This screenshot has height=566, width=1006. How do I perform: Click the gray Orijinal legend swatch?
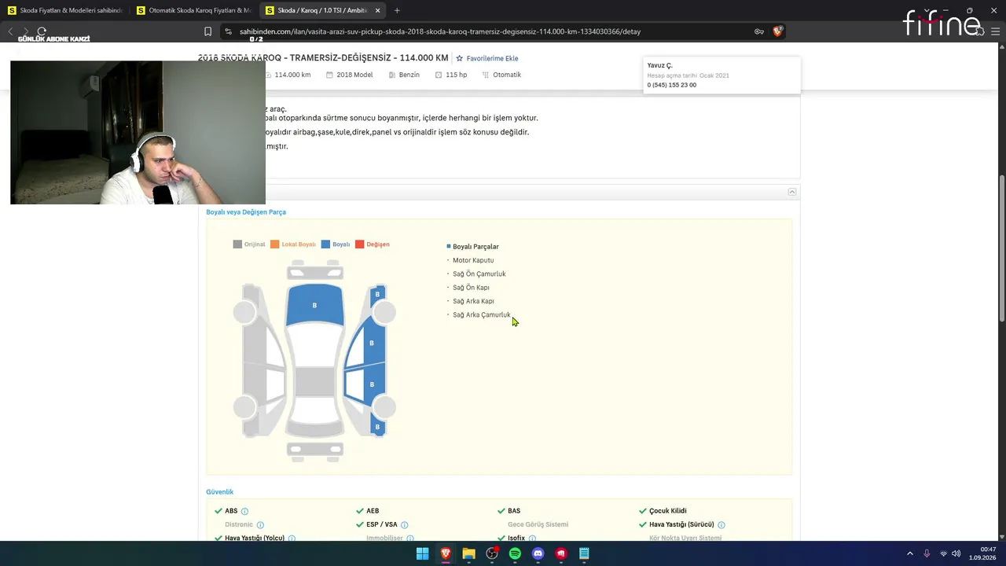click(x=237, y=244)
